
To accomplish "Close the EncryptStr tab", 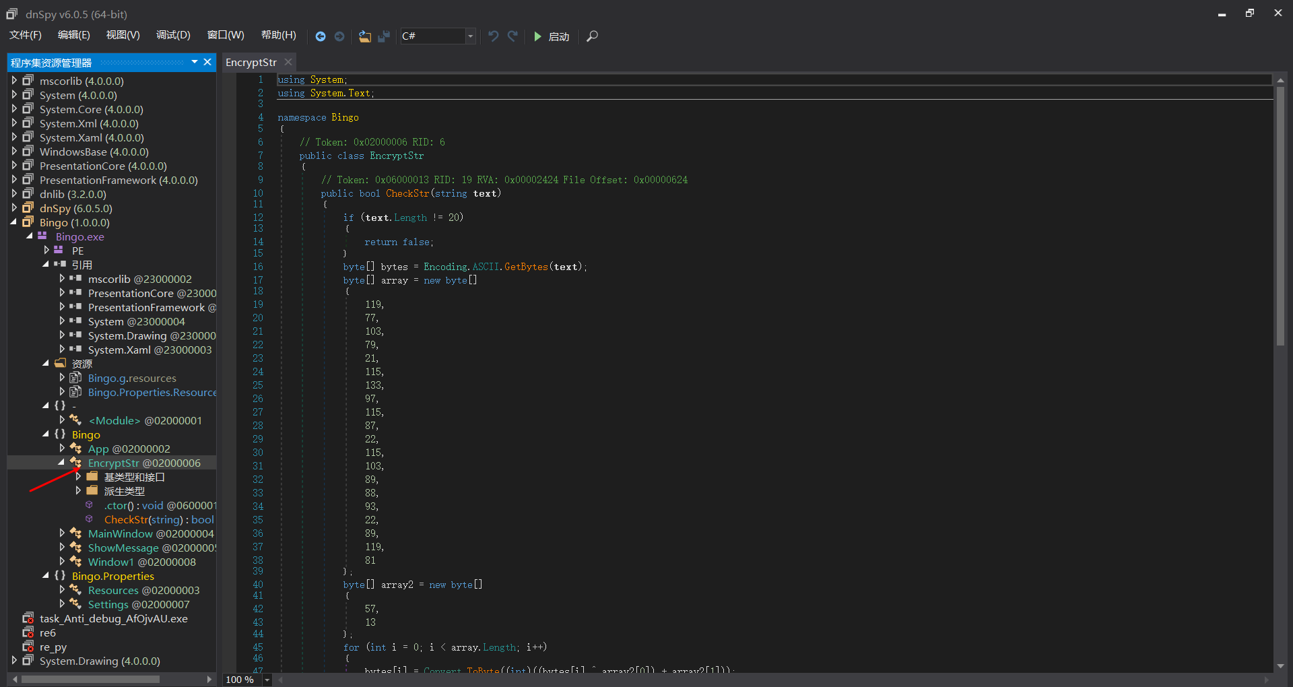I will pyautogui.click(x=288, y=62).
